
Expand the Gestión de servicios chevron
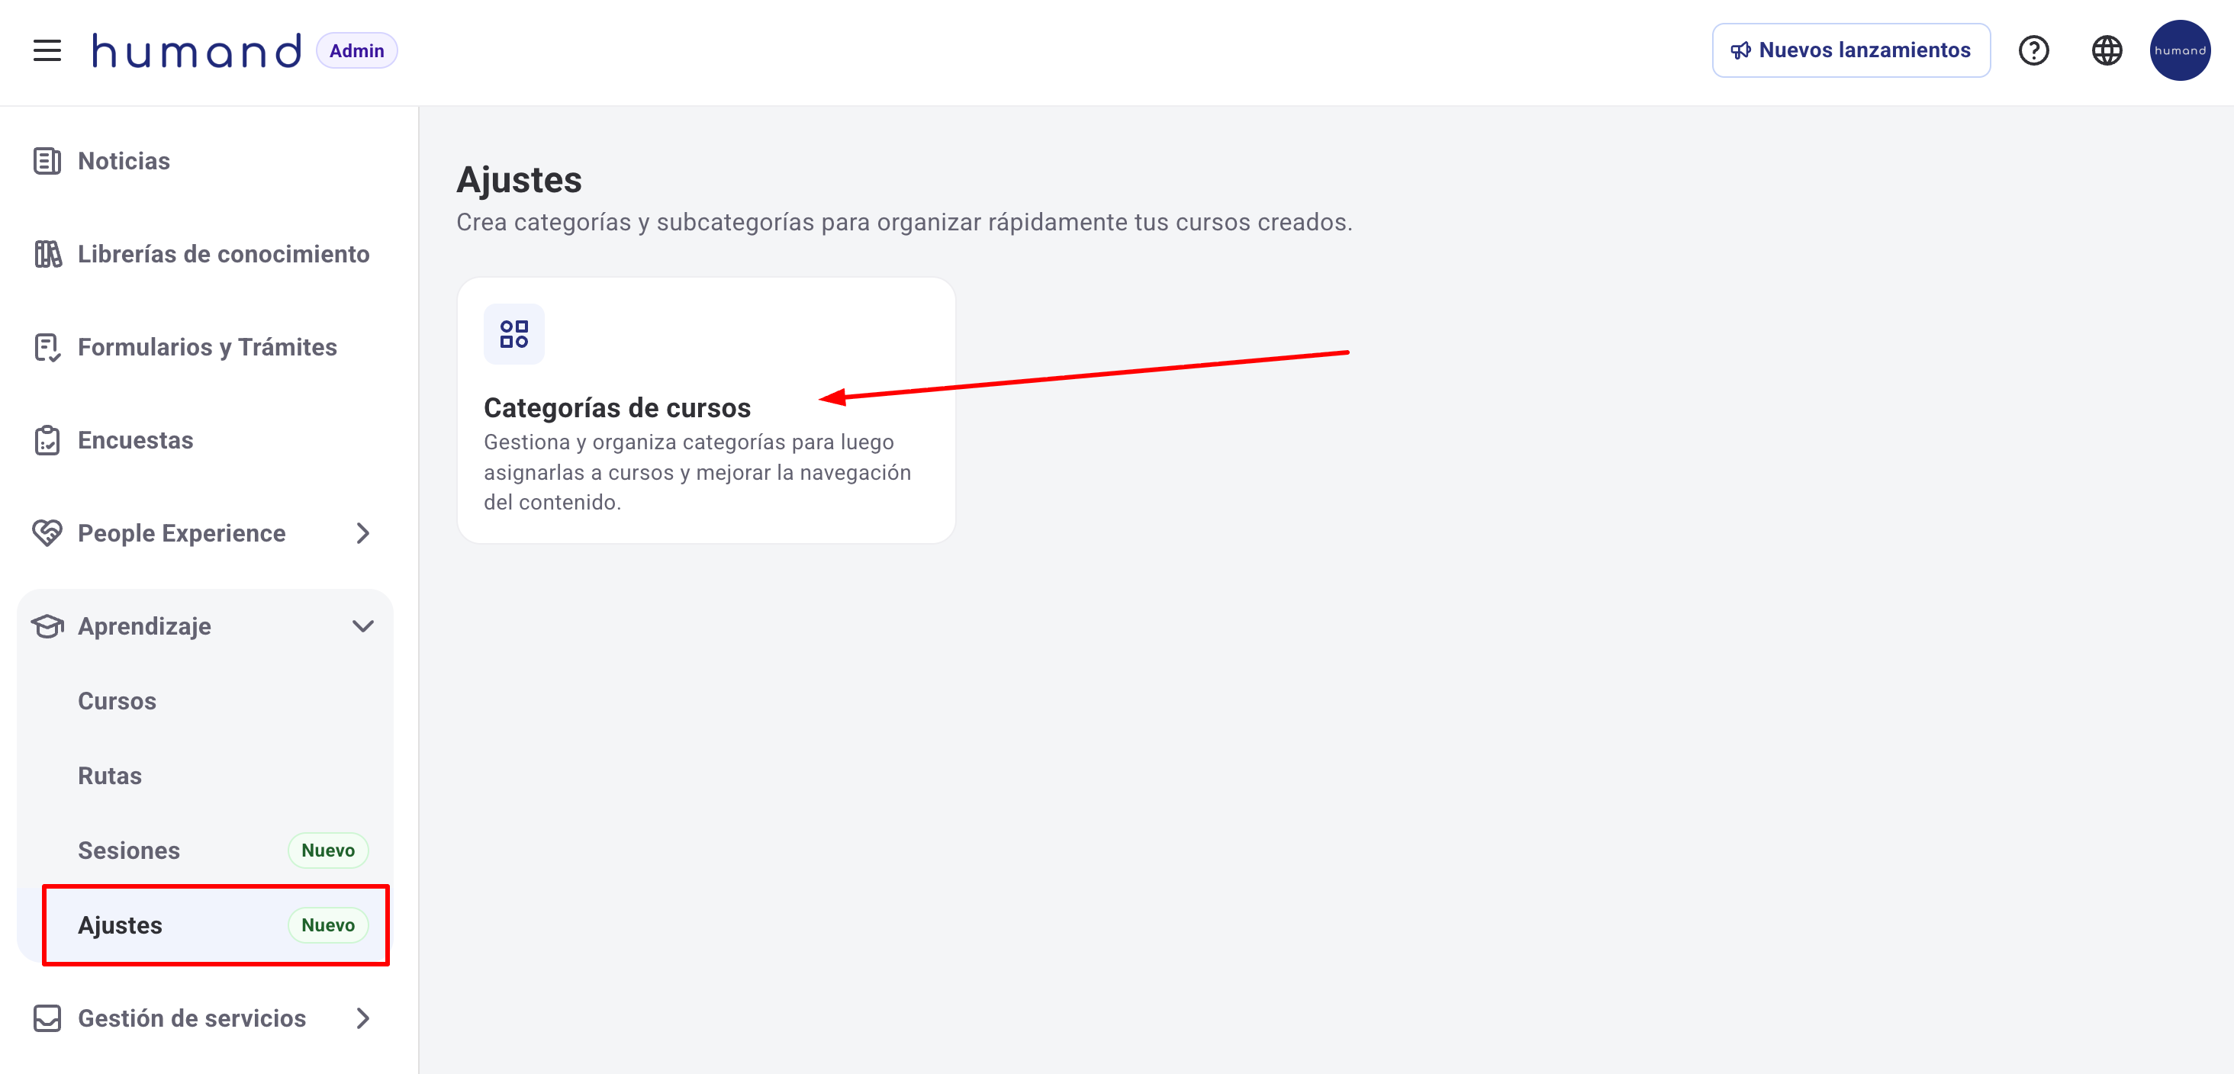(x=362, y=1018)
